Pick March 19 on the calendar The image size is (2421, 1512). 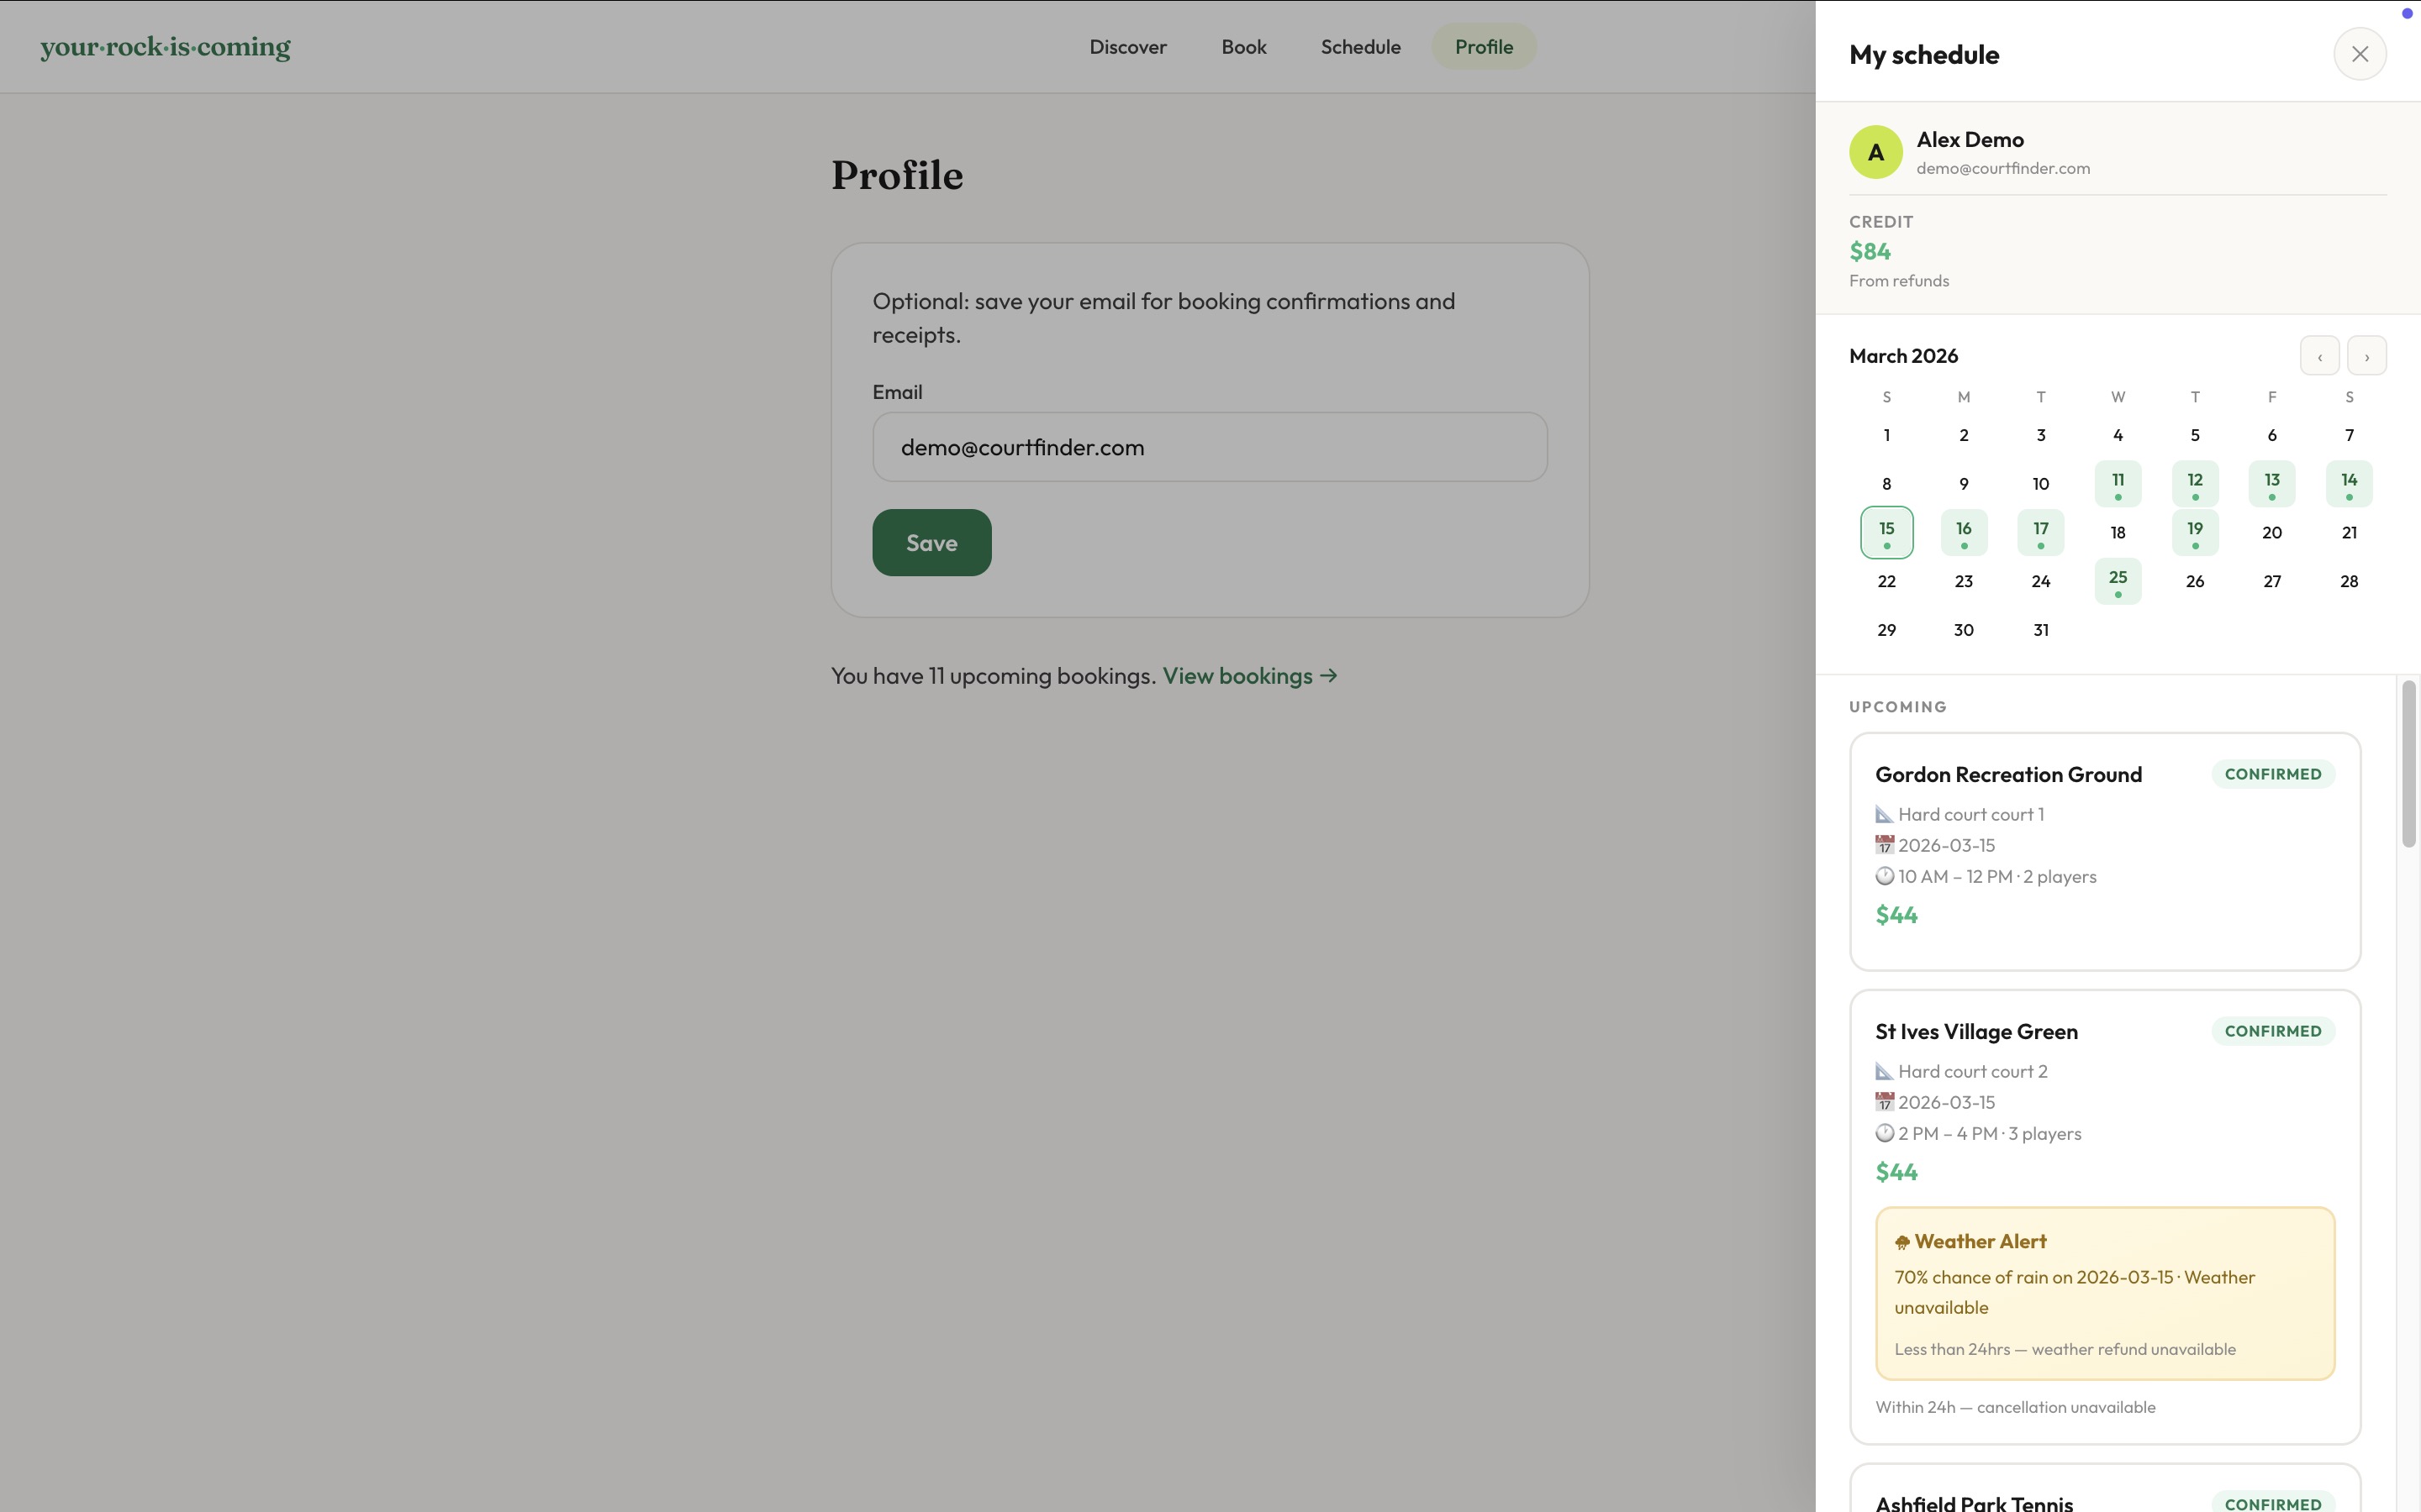(2194, 532)
